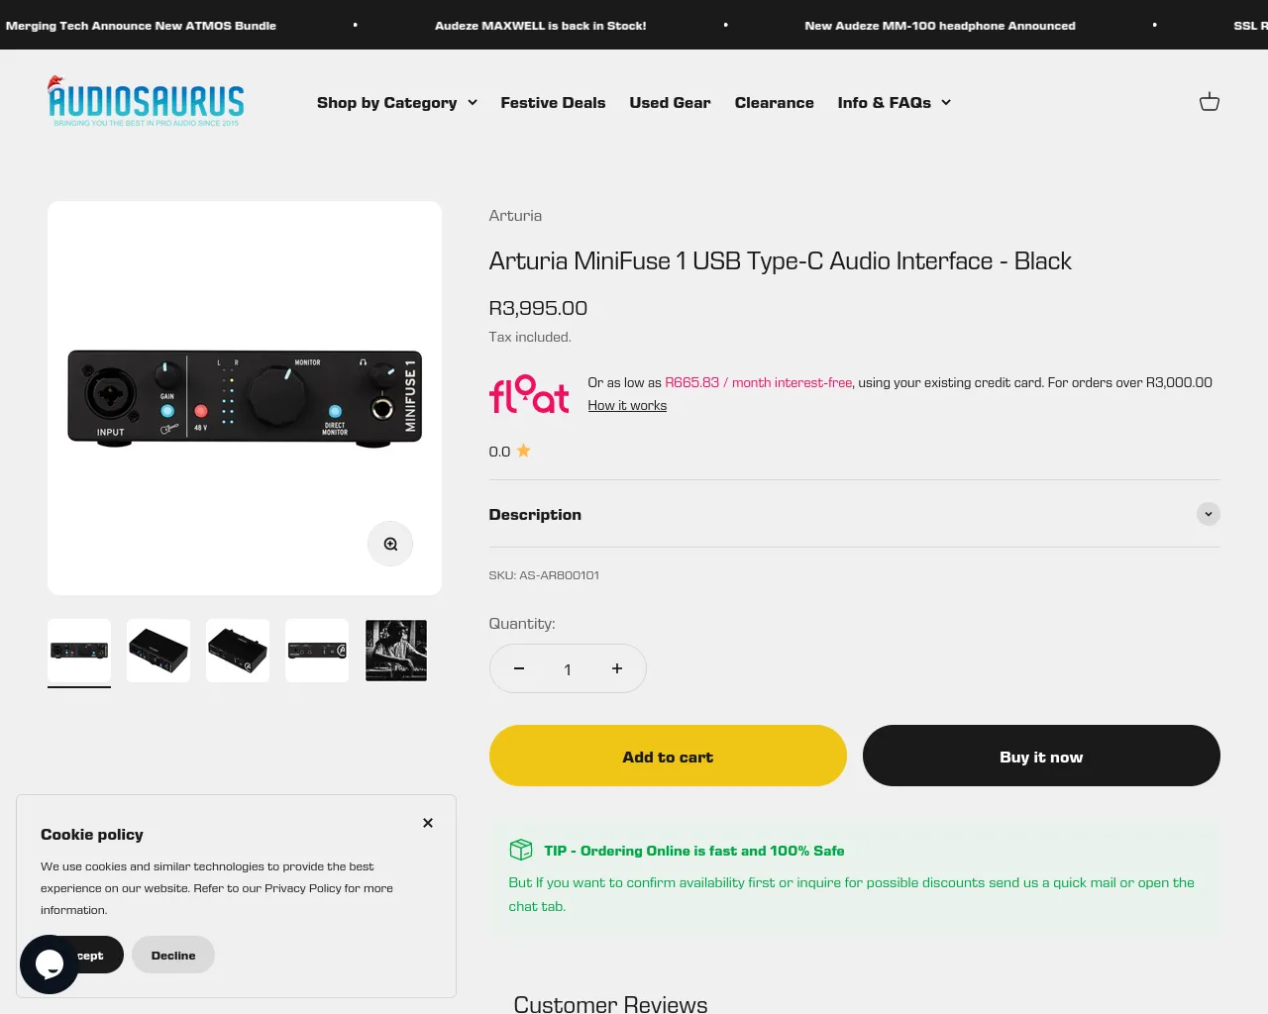Click the image zoom magnifier icon
The width and height of the screenshot is (1268, 1014).
[390, 544]
